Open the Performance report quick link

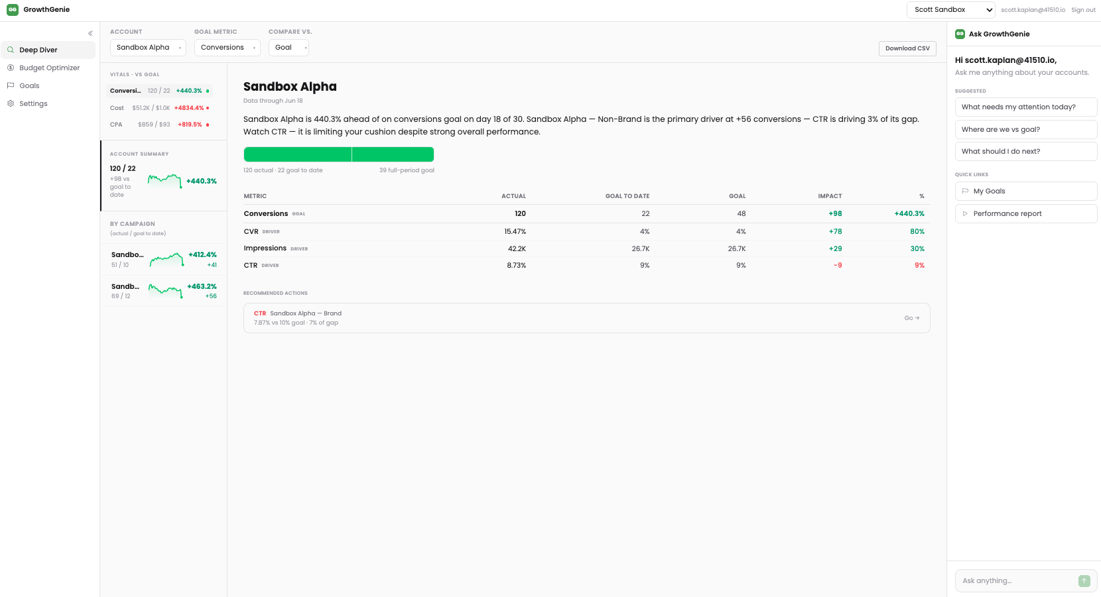1026,213
